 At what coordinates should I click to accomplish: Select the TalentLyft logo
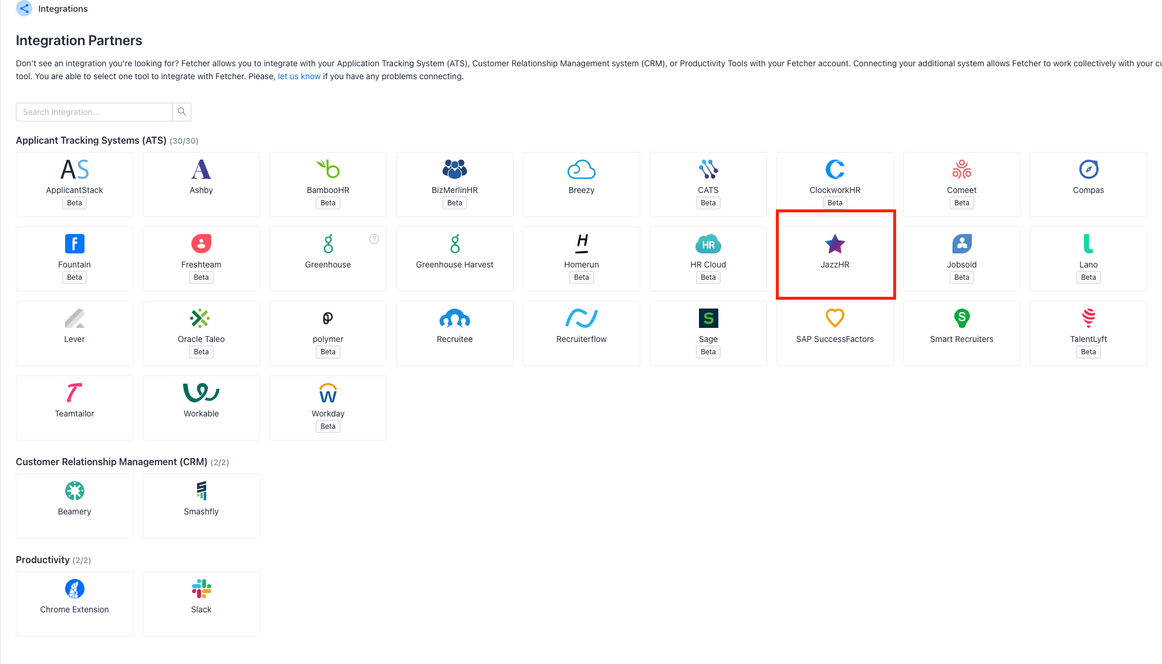tap(1089, 318)
